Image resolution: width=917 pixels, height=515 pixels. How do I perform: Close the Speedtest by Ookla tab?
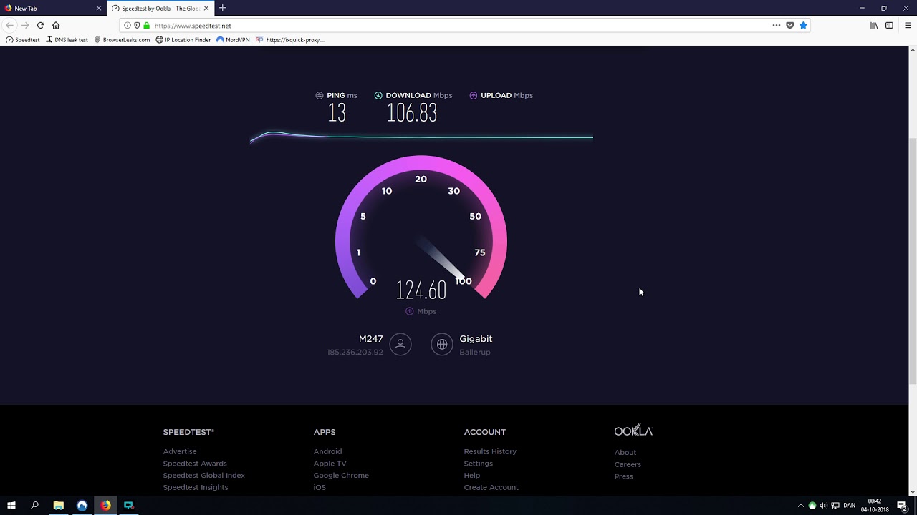tap(208, 9)
